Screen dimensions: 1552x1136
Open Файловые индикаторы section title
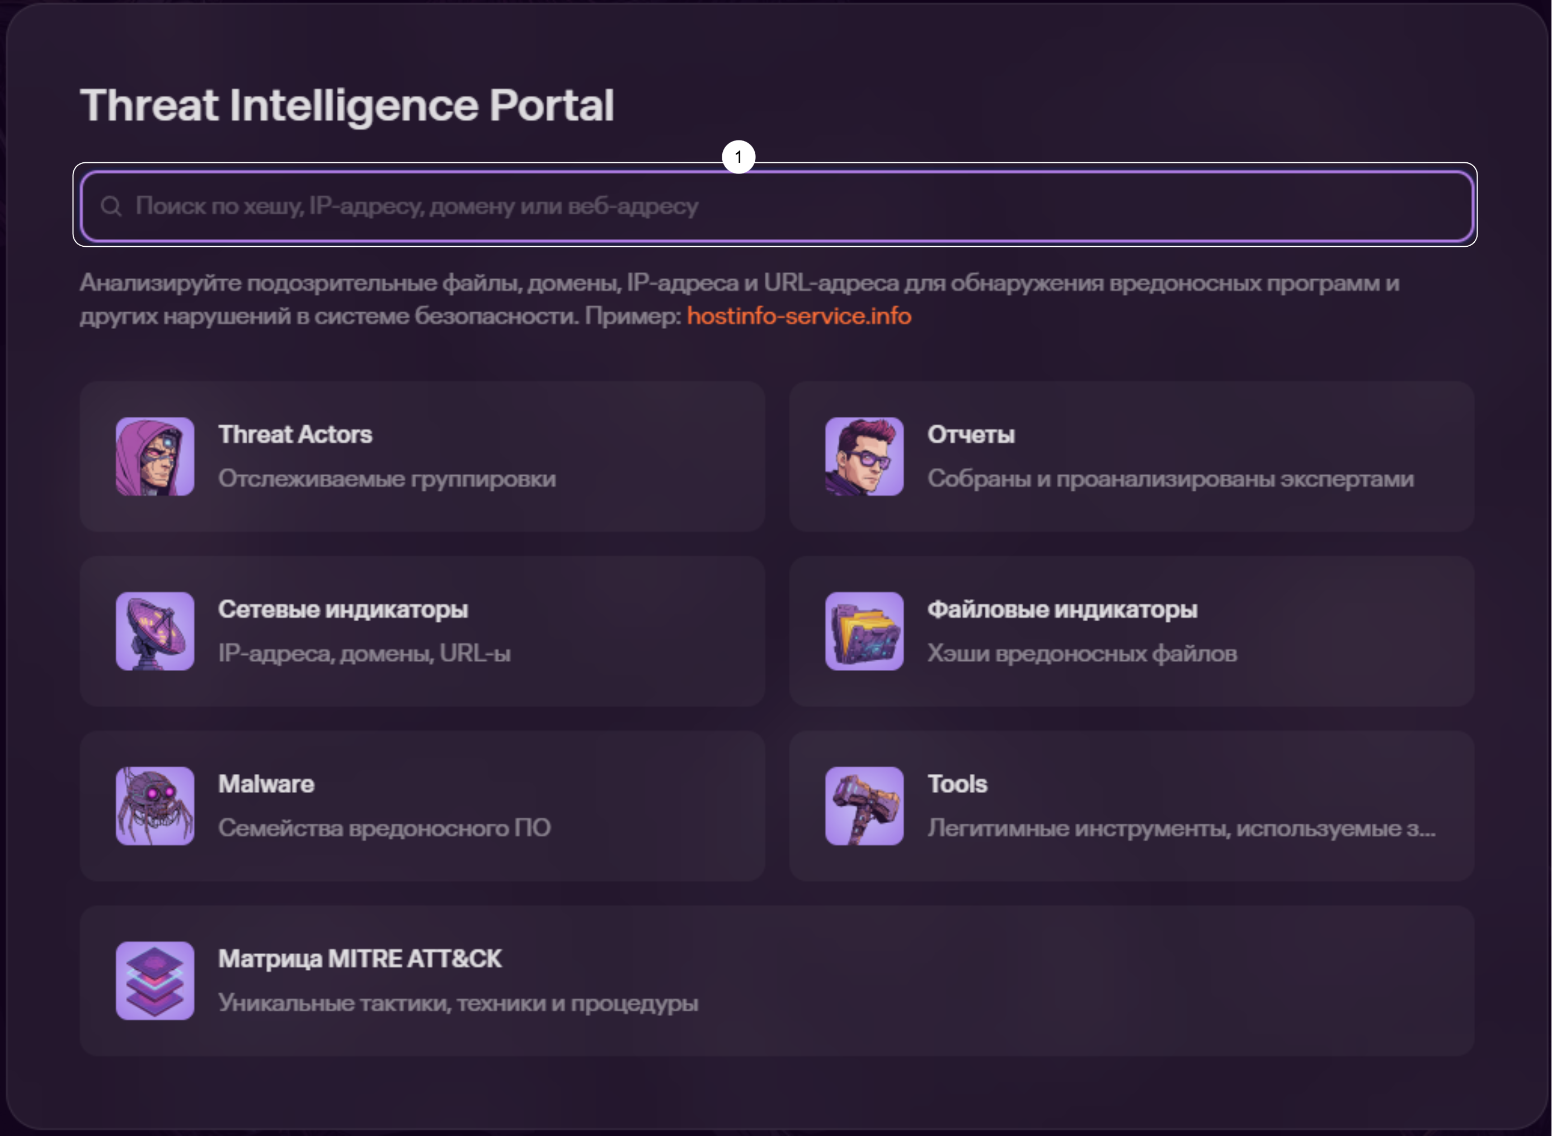1062,609
